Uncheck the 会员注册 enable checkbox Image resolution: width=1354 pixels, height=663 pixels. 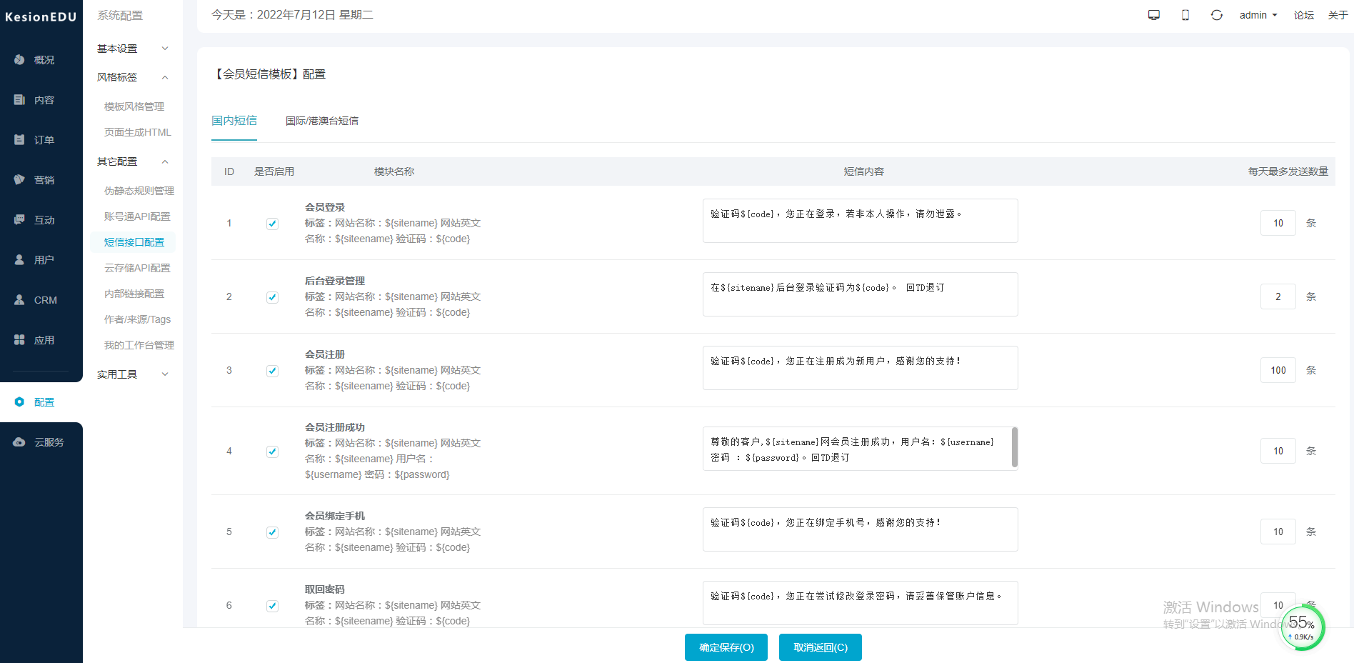pos(272,371)
